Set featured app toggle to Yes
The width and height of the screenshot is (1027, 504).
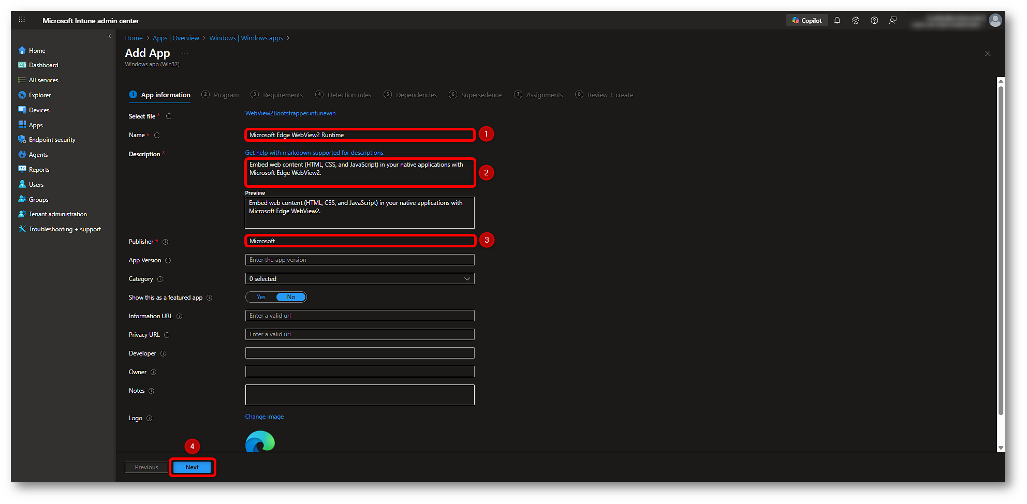(261, 297)
